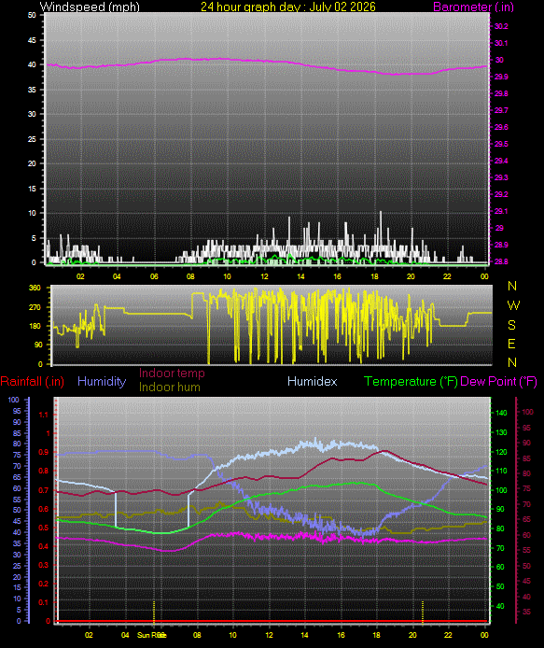Click the "29.5" barometer axis value

point(501,144)
